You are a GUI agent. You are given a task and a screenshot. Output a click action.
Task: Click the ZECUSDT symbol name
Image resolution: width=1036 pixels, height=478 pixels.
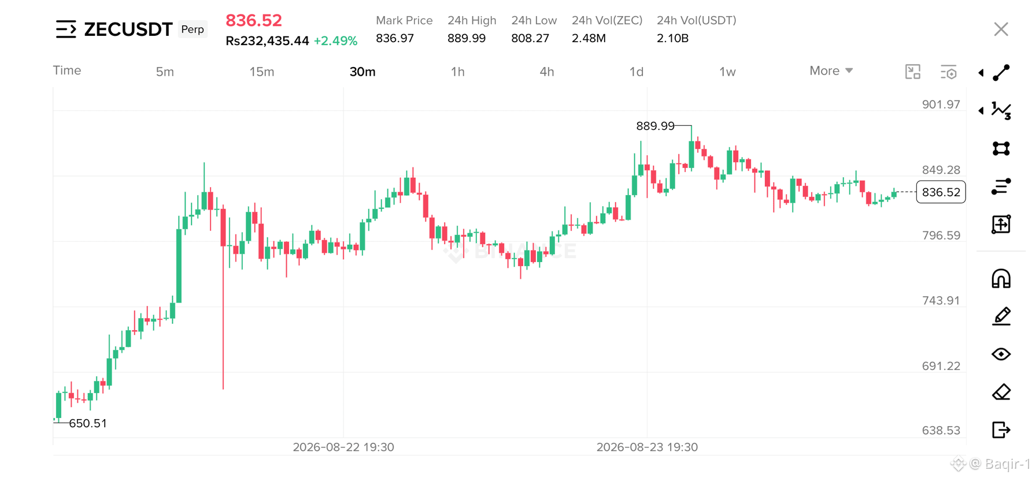tap(128, 29)
